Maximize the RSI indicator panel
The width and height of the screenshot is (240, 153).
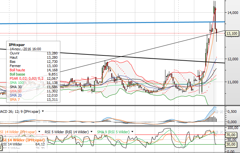tap(217, 132)
